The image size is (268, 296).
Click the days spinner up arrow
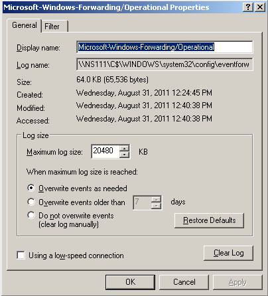(157, 199)
